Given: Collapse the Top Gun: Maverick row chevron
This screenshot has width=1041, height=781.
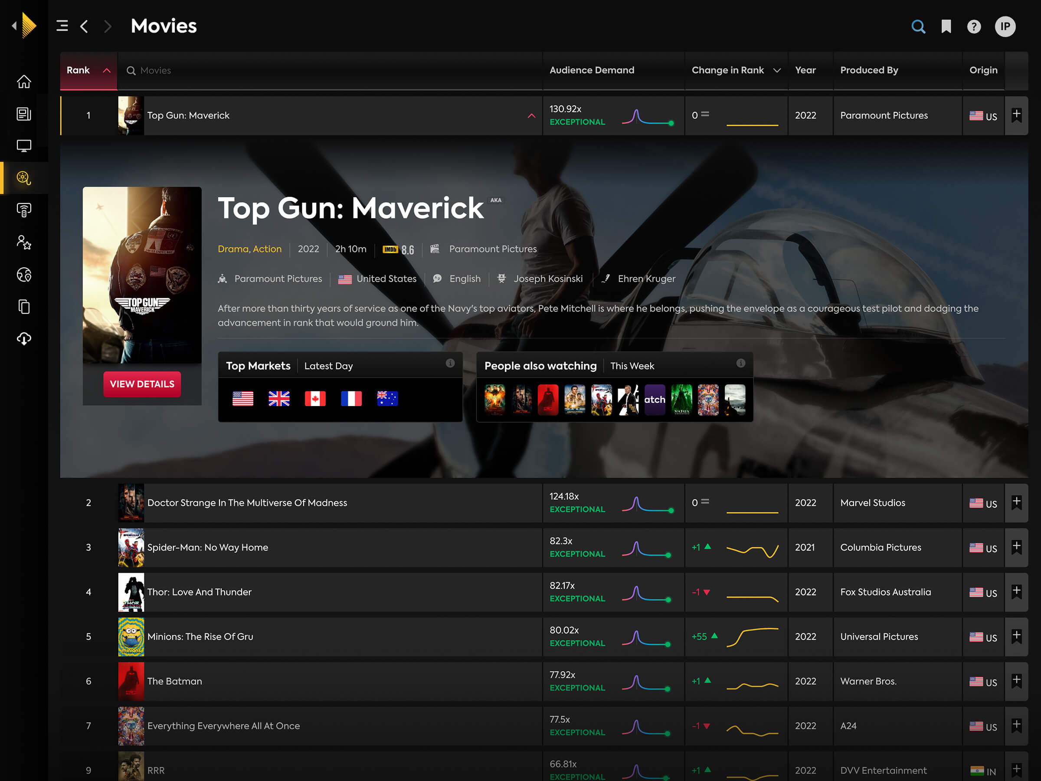Looking at the screenshot, I should (531, 116).
